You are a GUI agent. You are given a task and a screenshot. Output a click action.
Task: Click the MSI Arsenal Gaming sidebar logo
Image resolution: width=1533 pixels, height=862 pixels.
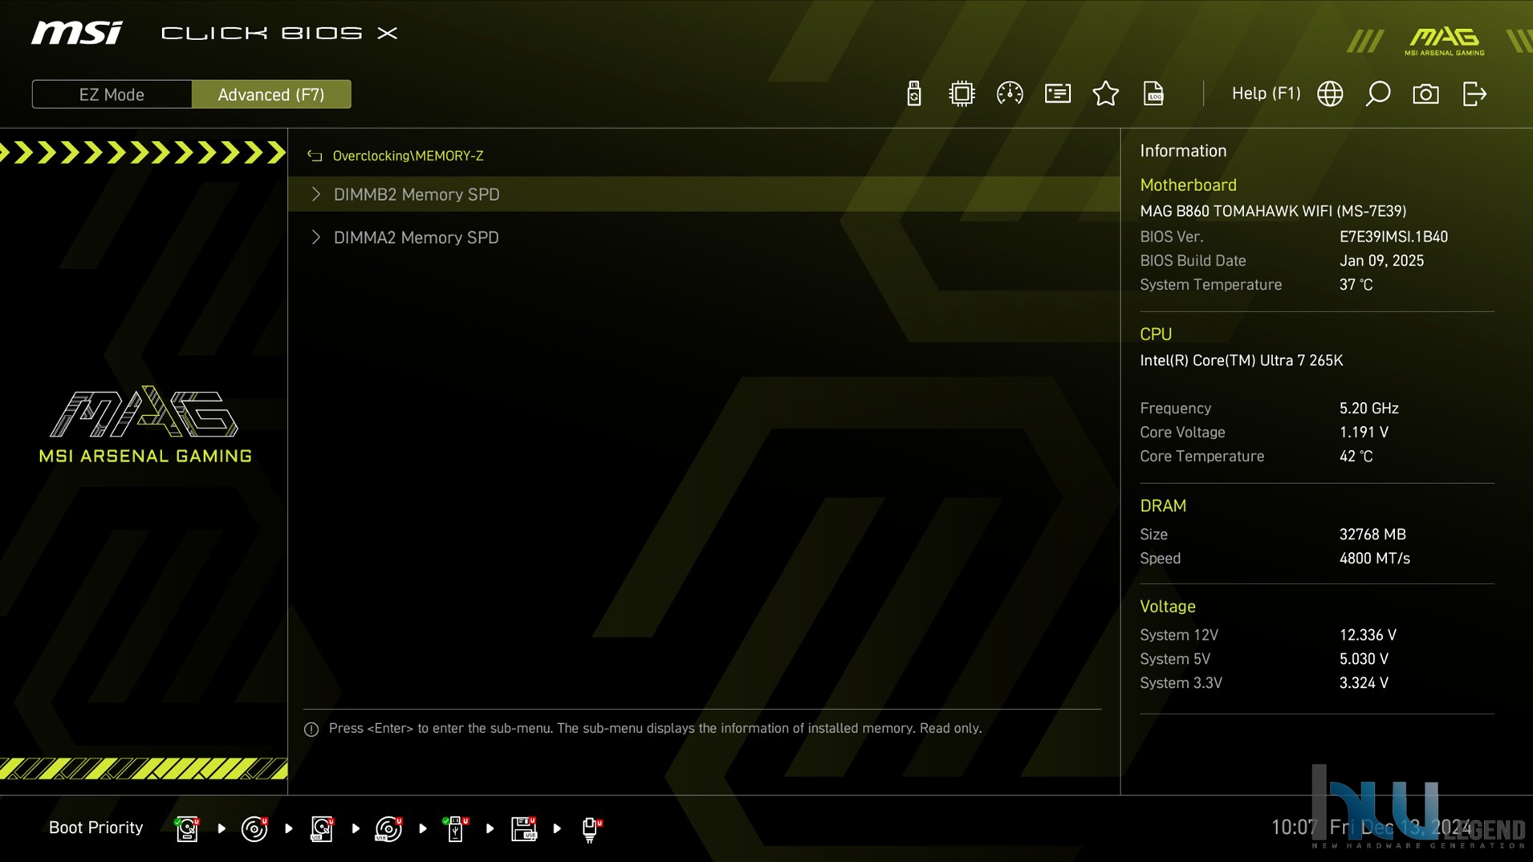click(145, 425)
